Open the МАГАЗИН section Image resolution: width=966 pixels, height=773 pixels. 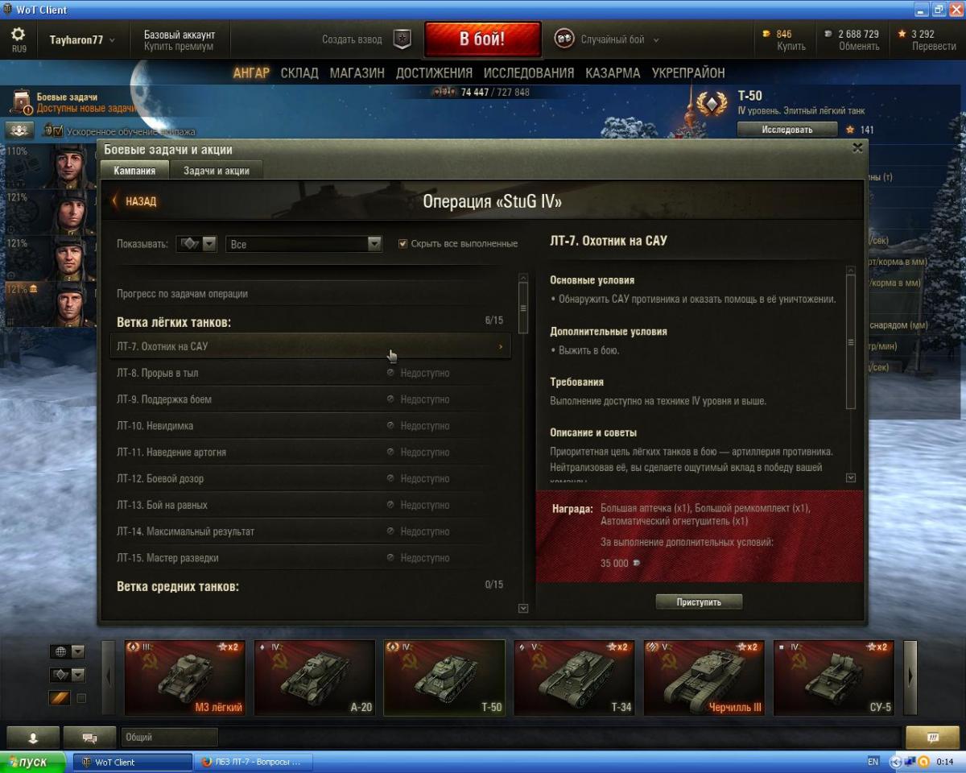click(x=357, y=72)
